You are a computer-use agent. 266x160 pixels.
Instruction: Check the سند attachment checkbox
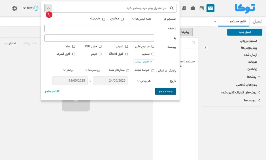click(74, 46)
